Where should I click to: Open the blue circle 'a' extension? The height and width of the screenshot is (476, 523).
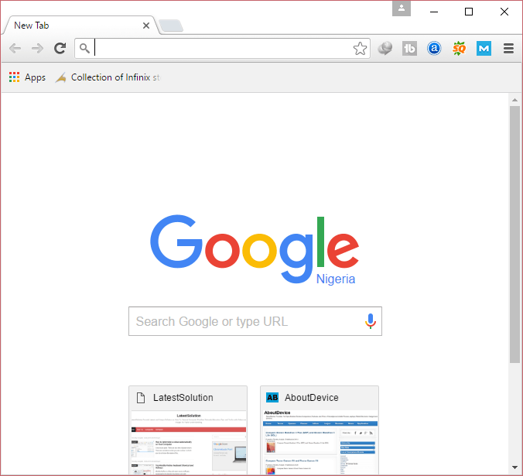point(434,49)
